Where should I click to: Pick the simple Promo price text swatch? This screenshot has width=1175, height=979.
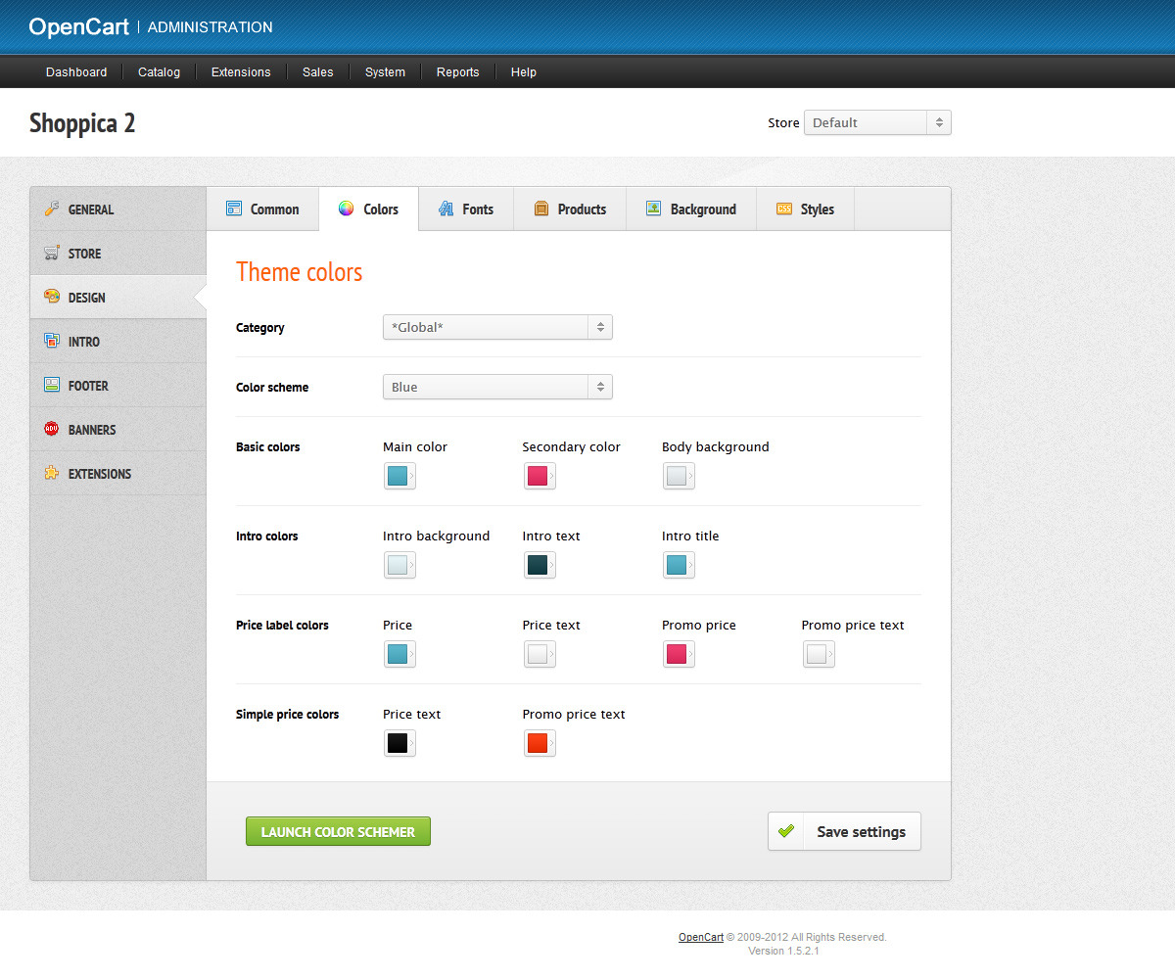[x=540, y=743]
